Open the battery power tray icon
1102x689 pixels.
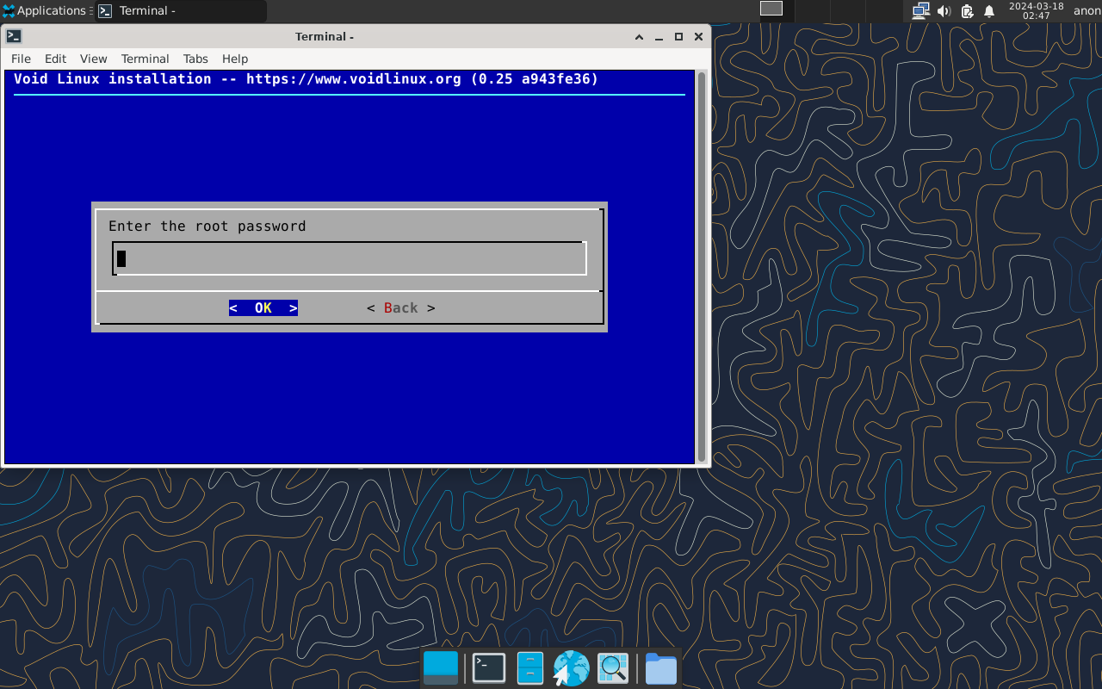click(967, 10)
